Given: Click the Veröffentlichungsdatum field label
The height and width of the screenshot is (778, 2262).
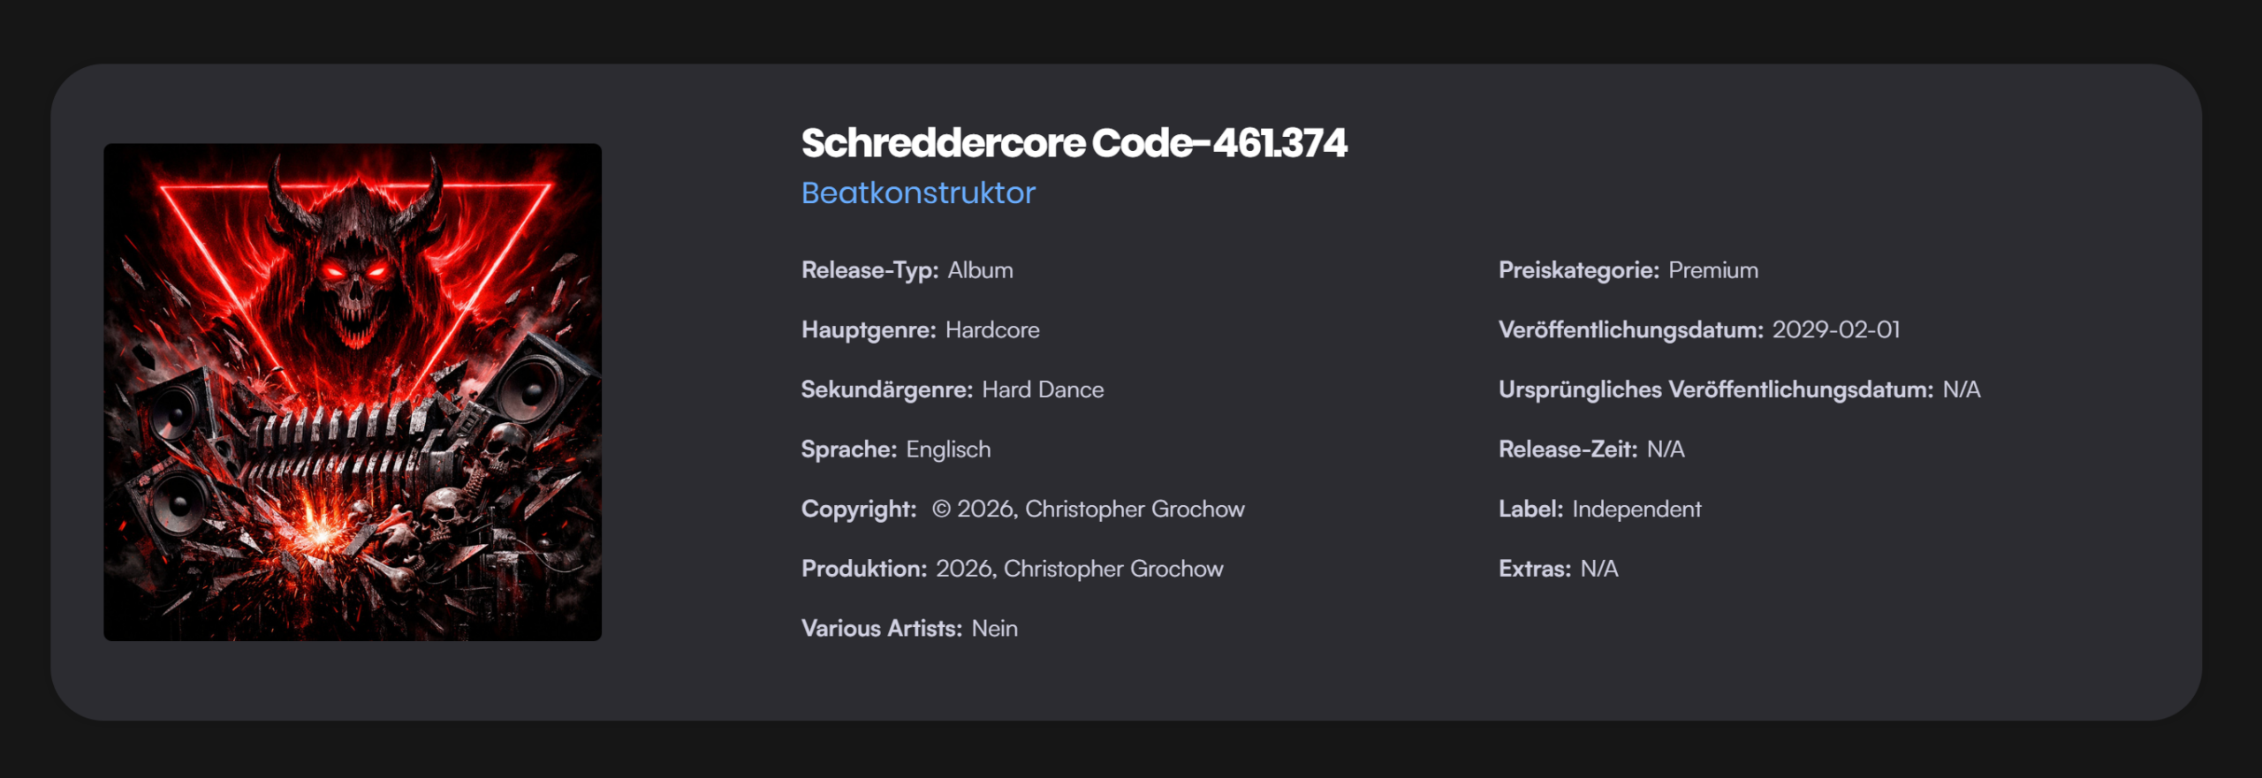Looking at the screenshot, I should tap(1630, 330).
